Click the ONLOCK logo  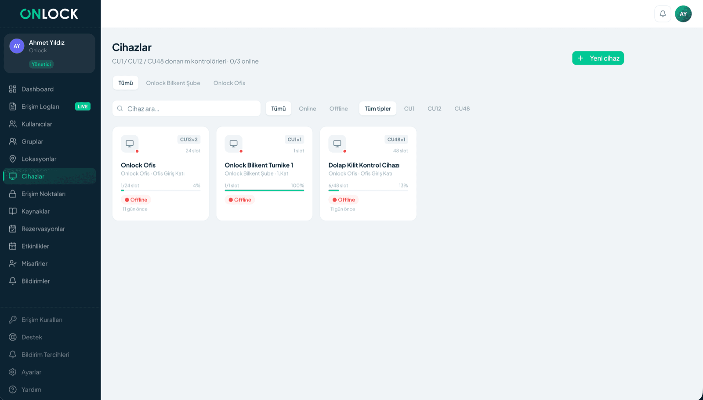[49, 14]
